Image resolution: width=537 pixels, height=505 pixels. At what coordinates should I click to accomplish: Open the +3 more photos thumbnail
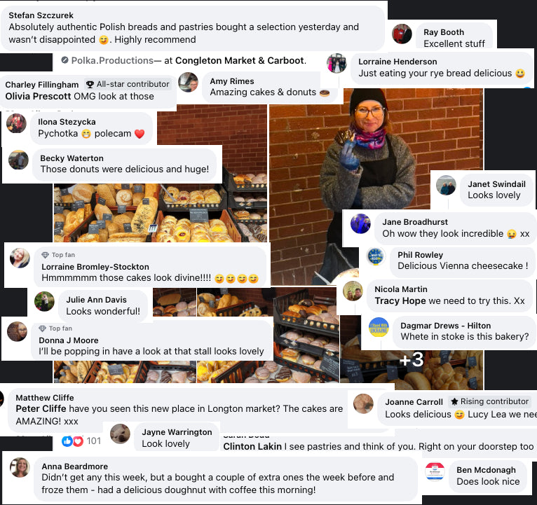pyautogui.click(x=412, y=359)
